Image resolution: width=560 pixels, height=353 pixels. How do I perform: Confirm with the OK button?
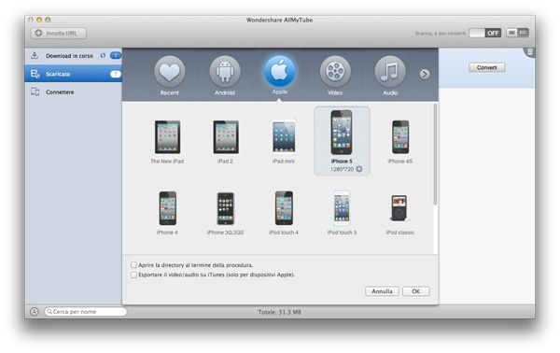pos(416,291)
